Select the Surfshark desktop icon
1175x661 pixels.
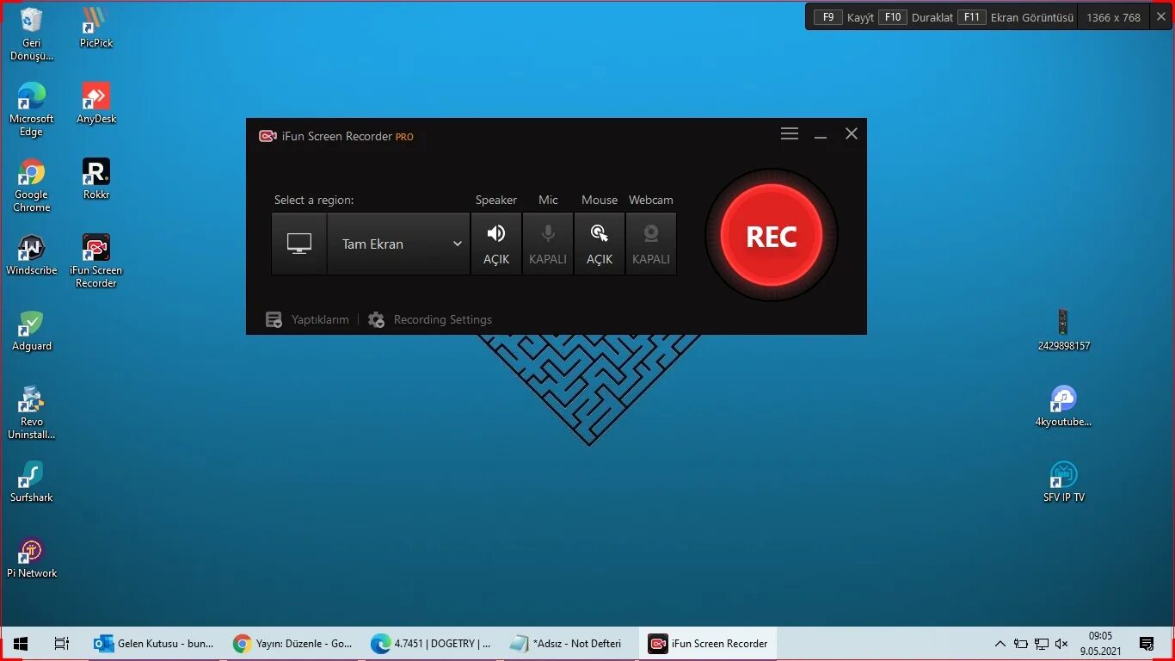32,483
